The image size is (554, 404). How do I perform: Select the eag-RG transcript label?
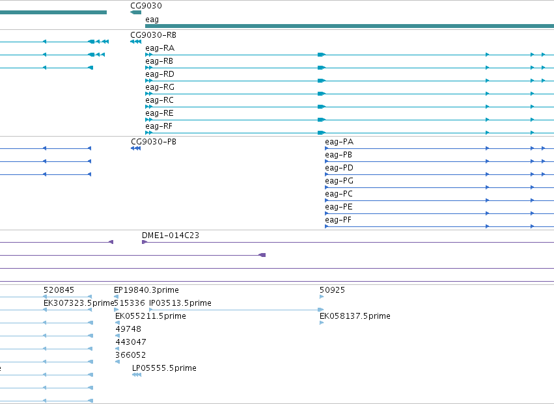pyautogui.click(x=159, y=87)
